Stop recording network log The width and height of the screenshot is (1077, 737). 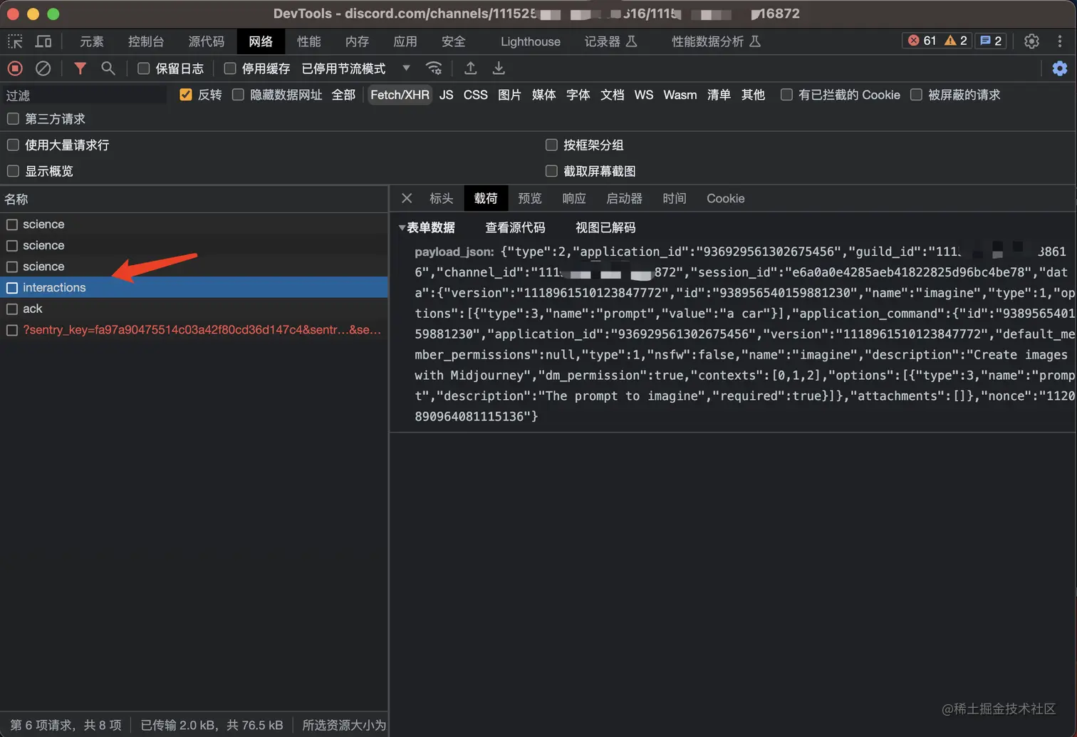[15, 68]
